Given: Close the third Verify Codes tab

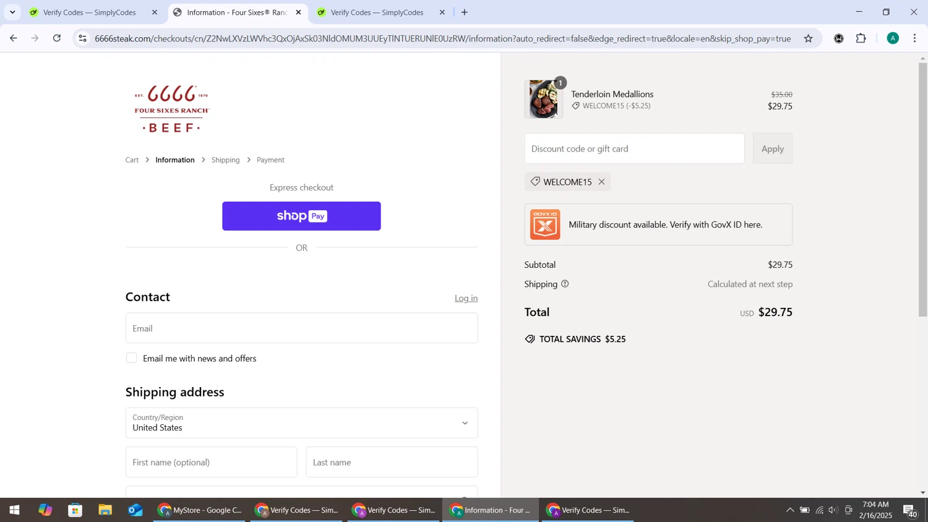Looking at the screenshot, I should [x=442, y=12].
